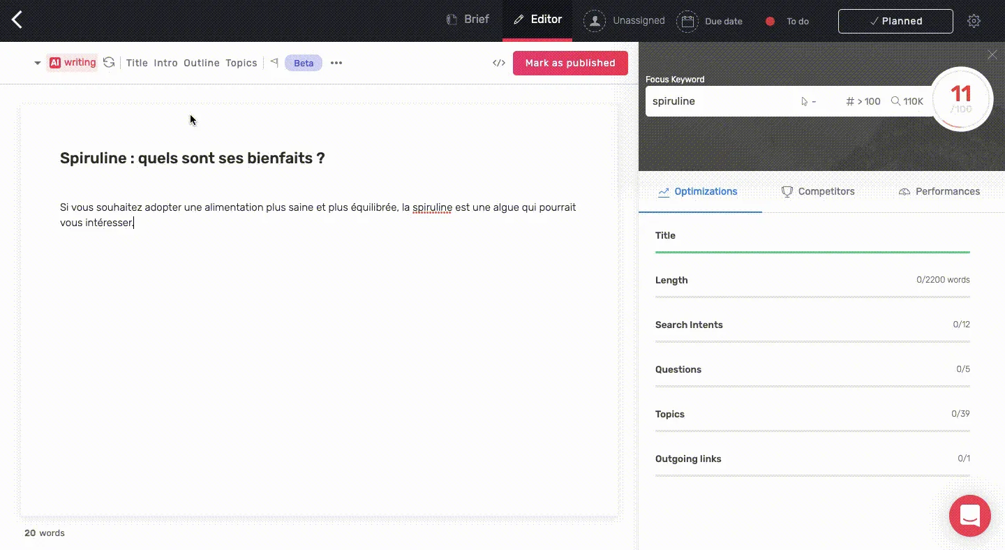Click the 0/1 Outgoing links count
The width and height of the screenshot is (1005, 550).
[x=964, y=459]
